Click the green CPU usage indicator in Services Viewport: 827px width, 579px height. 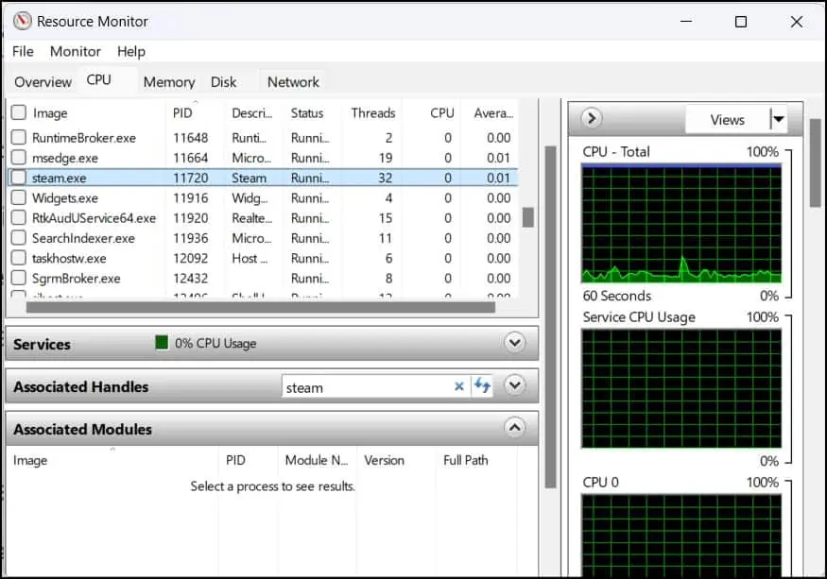click(162, 344)
